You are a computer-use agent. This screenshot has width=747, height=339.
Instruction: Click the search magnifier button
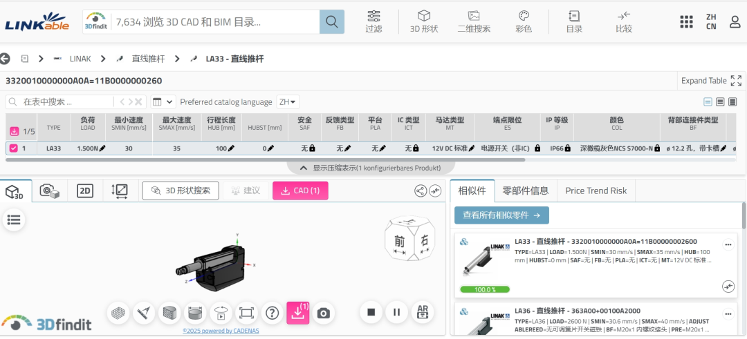tap(331, 22)
